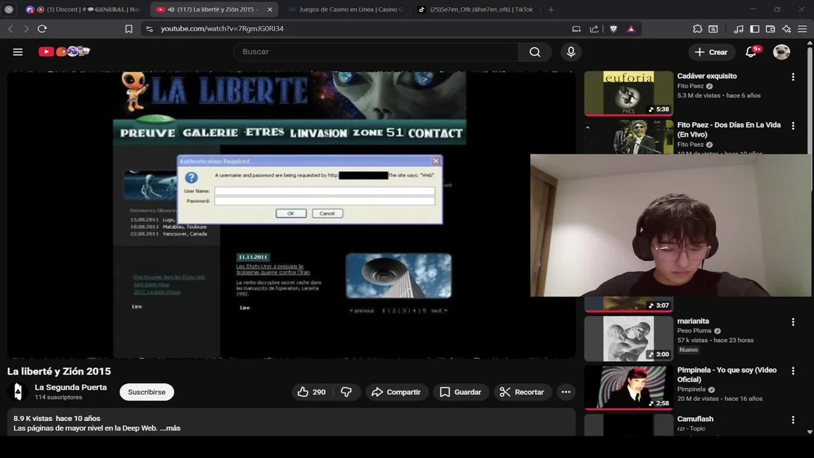Open Leo AI assistant sparkle icon
814x458 pixels.
[x=787, y=29]
